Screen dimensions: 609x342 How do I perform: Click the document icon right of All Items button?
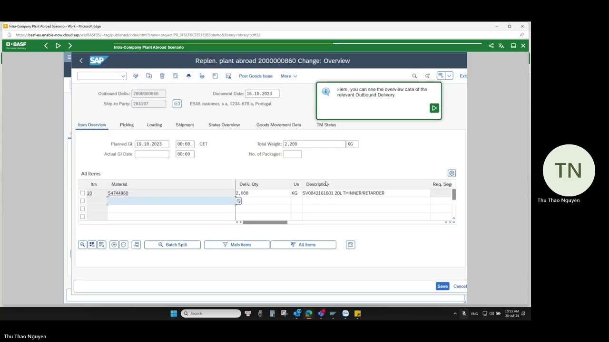[x=350, y=245]
